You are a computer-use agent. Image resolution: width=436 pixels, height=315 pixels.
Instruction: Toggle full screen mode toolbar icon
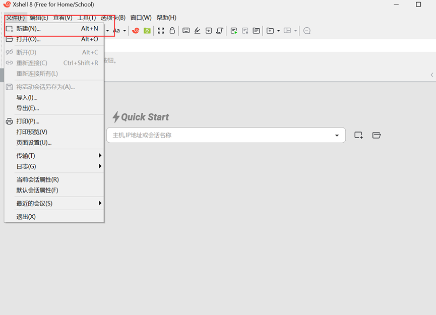[161, 31]
